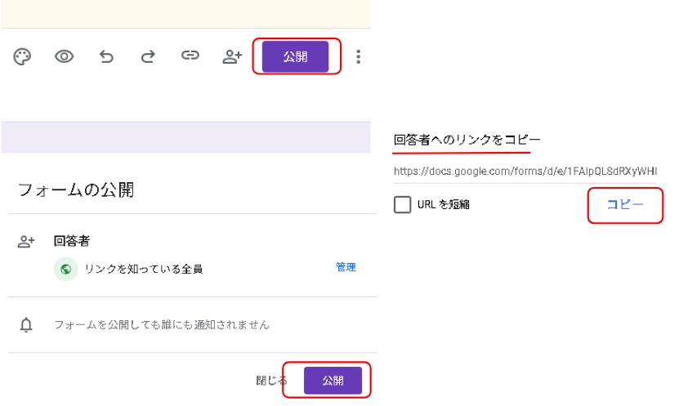The width and height of the screenshot is (679, 406).
Task: Select the リンクを知っている全員 access setting
Action: tap(143, 269)
